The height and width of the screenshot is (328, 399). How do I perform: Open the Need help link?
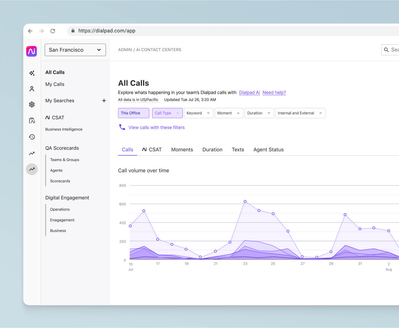pos(274,92)
